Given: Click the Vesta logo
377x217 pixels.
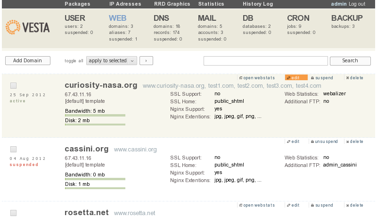Looking at the screenshot, I should 27,26.
